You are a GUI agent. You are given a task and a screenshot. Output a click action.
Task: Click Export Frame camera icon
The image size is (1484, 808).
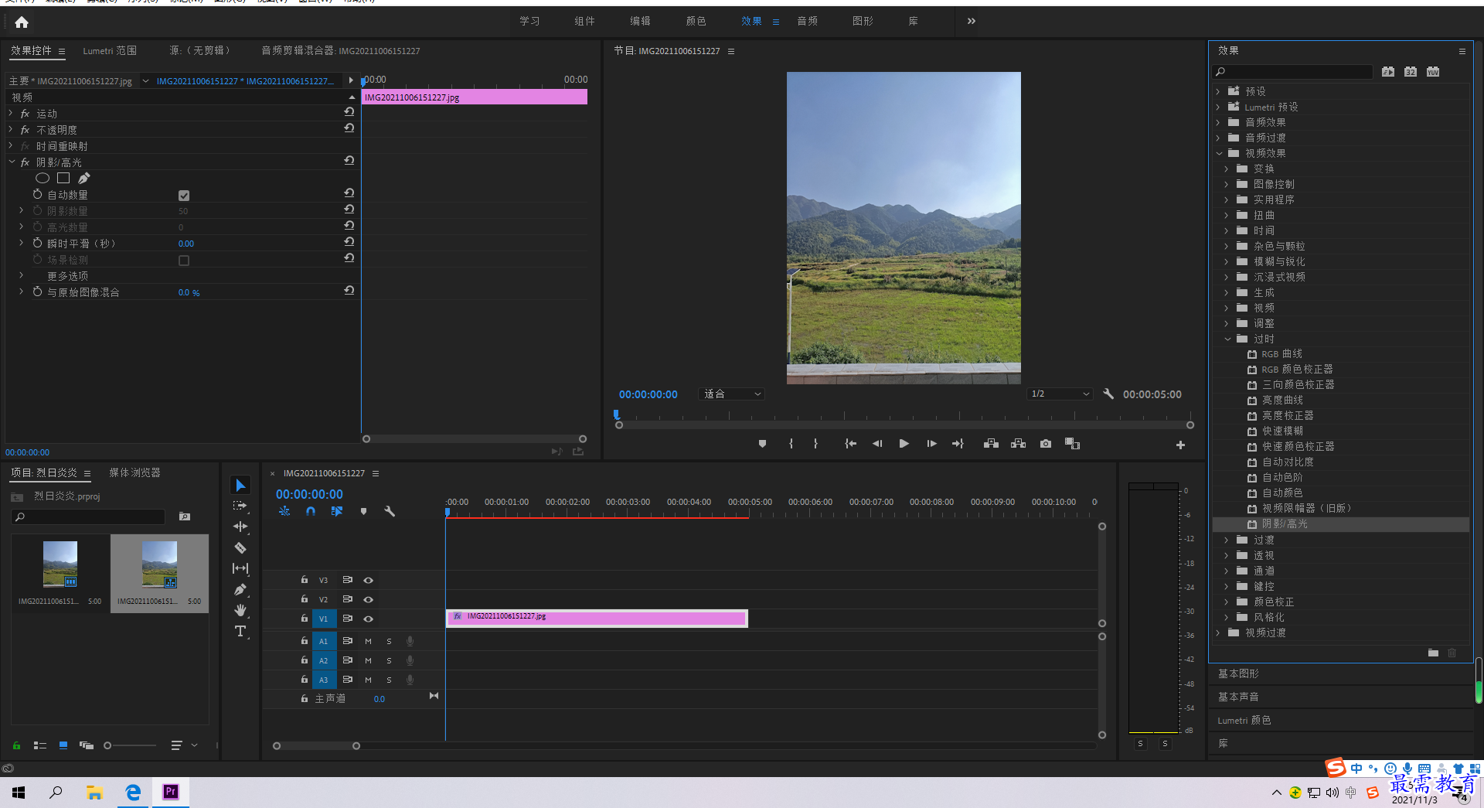pos(1045,444)
